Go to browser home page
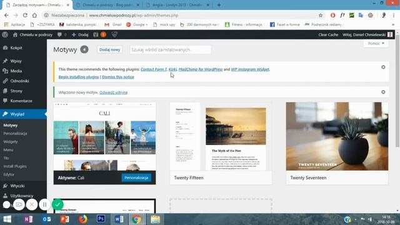Viewport: 400px width, 225px height. [34, 15]
